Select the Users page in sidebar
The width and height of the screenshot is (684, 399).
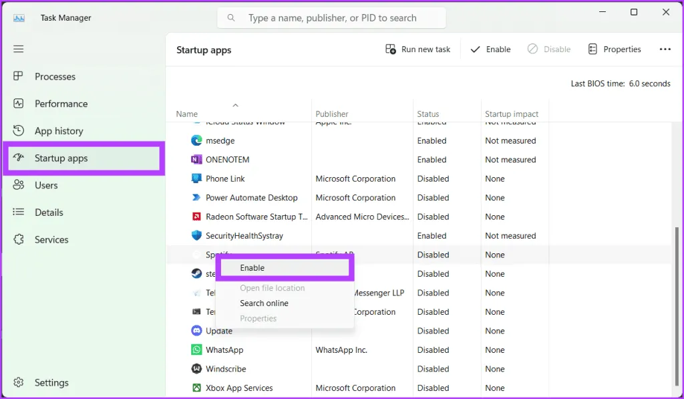[x=46, y=185]
